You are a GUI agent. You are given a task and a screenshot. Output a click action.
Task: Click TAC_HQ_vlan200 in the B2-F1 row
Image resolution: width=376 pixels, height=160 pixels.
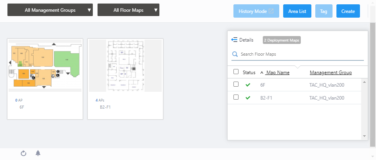coord(327,98)
